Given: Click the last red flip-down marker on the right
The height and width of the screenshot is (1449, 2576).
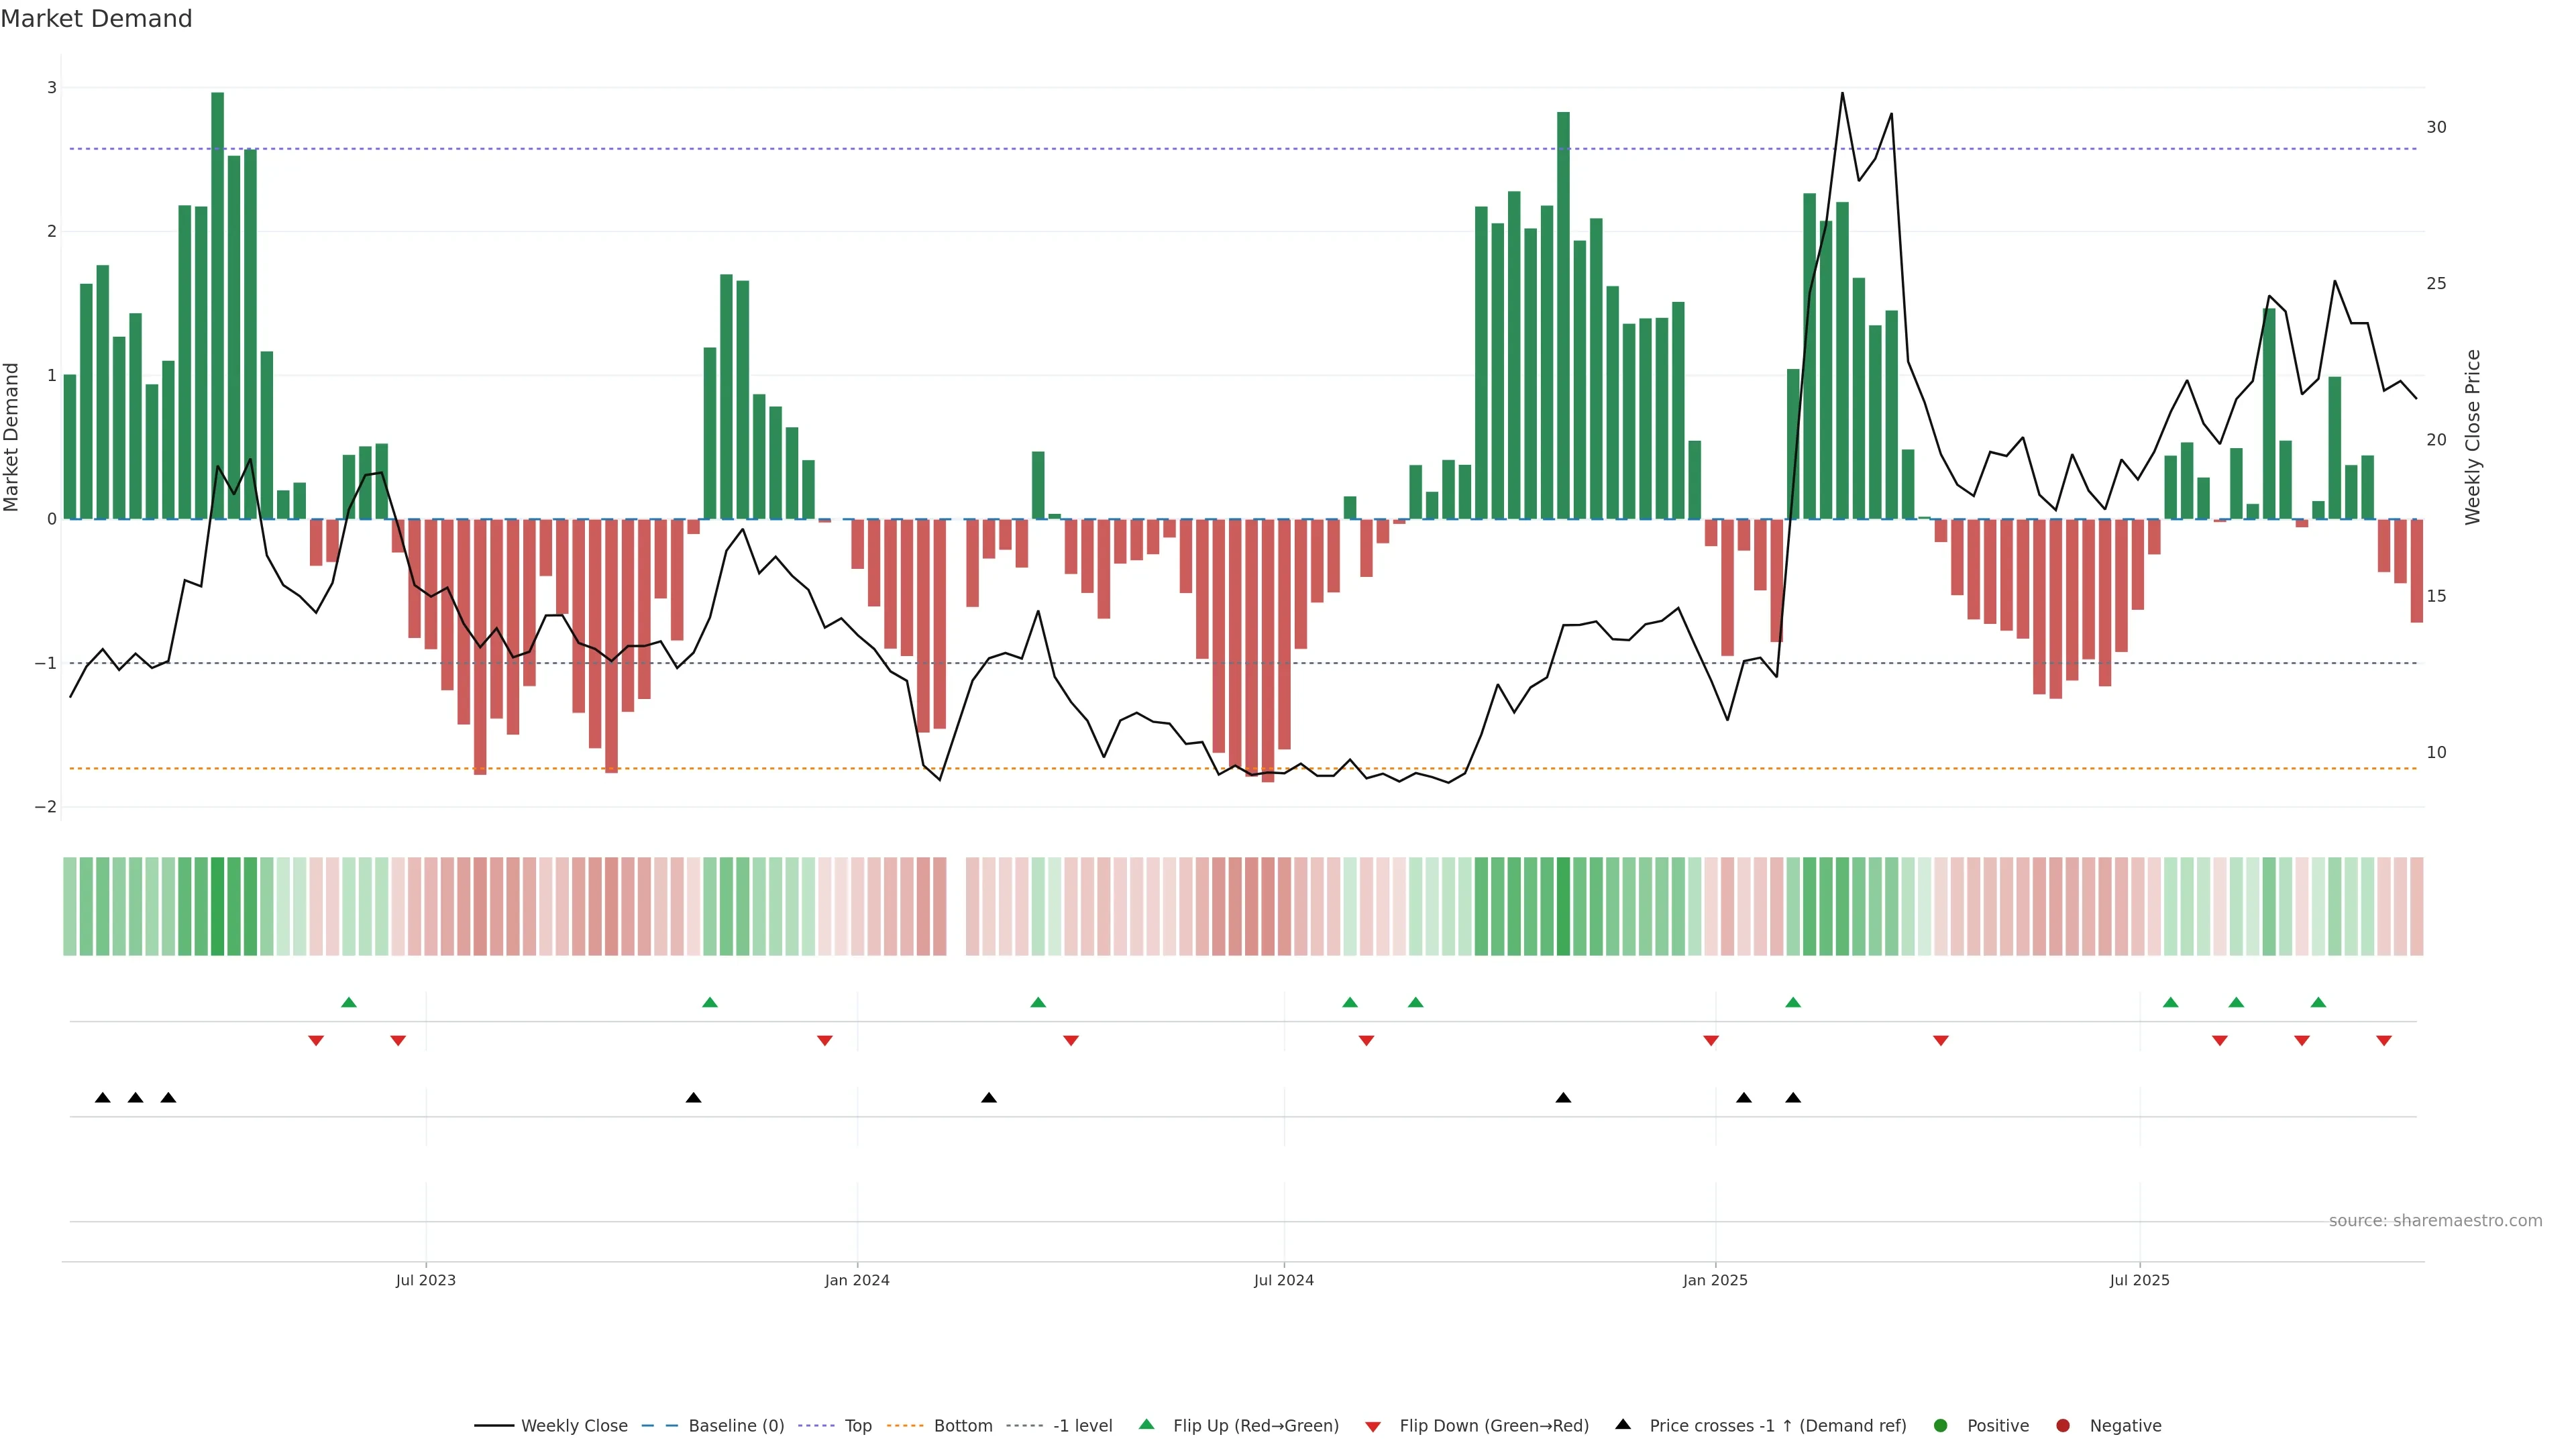Looking at the screenshot, I should pos(2384,1041).
